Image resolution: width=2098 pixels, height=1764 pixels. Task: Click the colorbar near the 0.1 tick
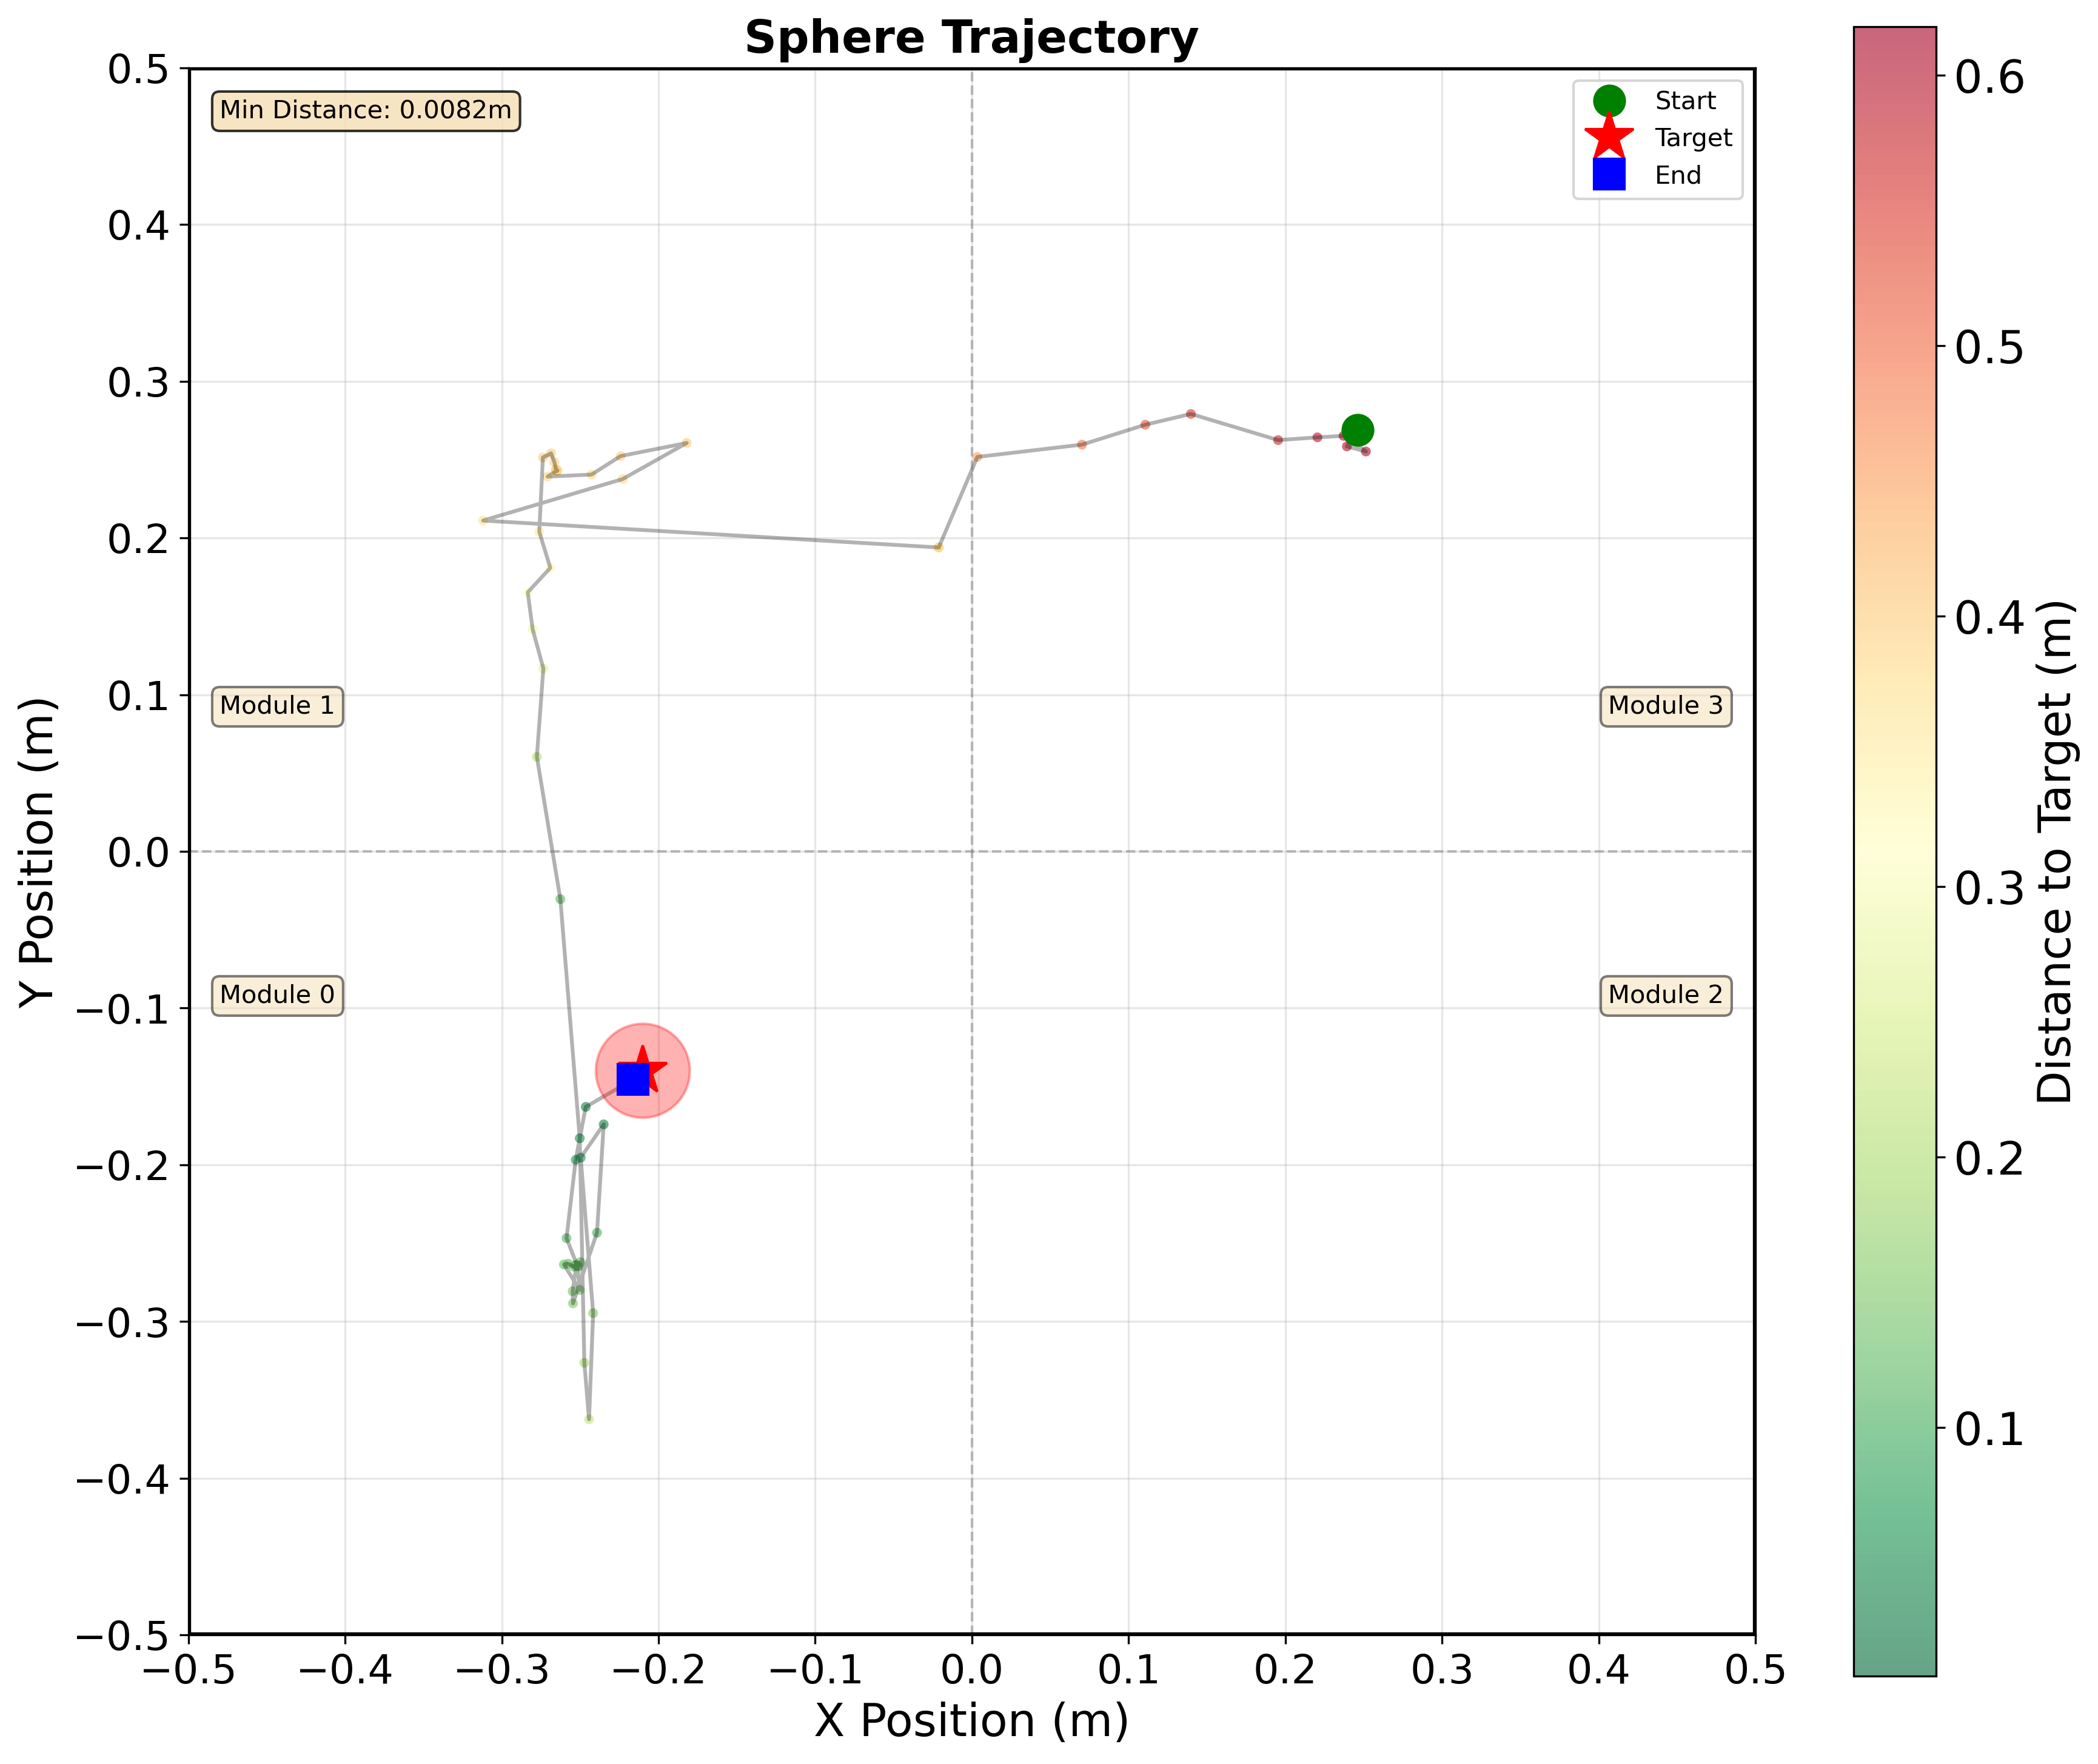1894,1429
